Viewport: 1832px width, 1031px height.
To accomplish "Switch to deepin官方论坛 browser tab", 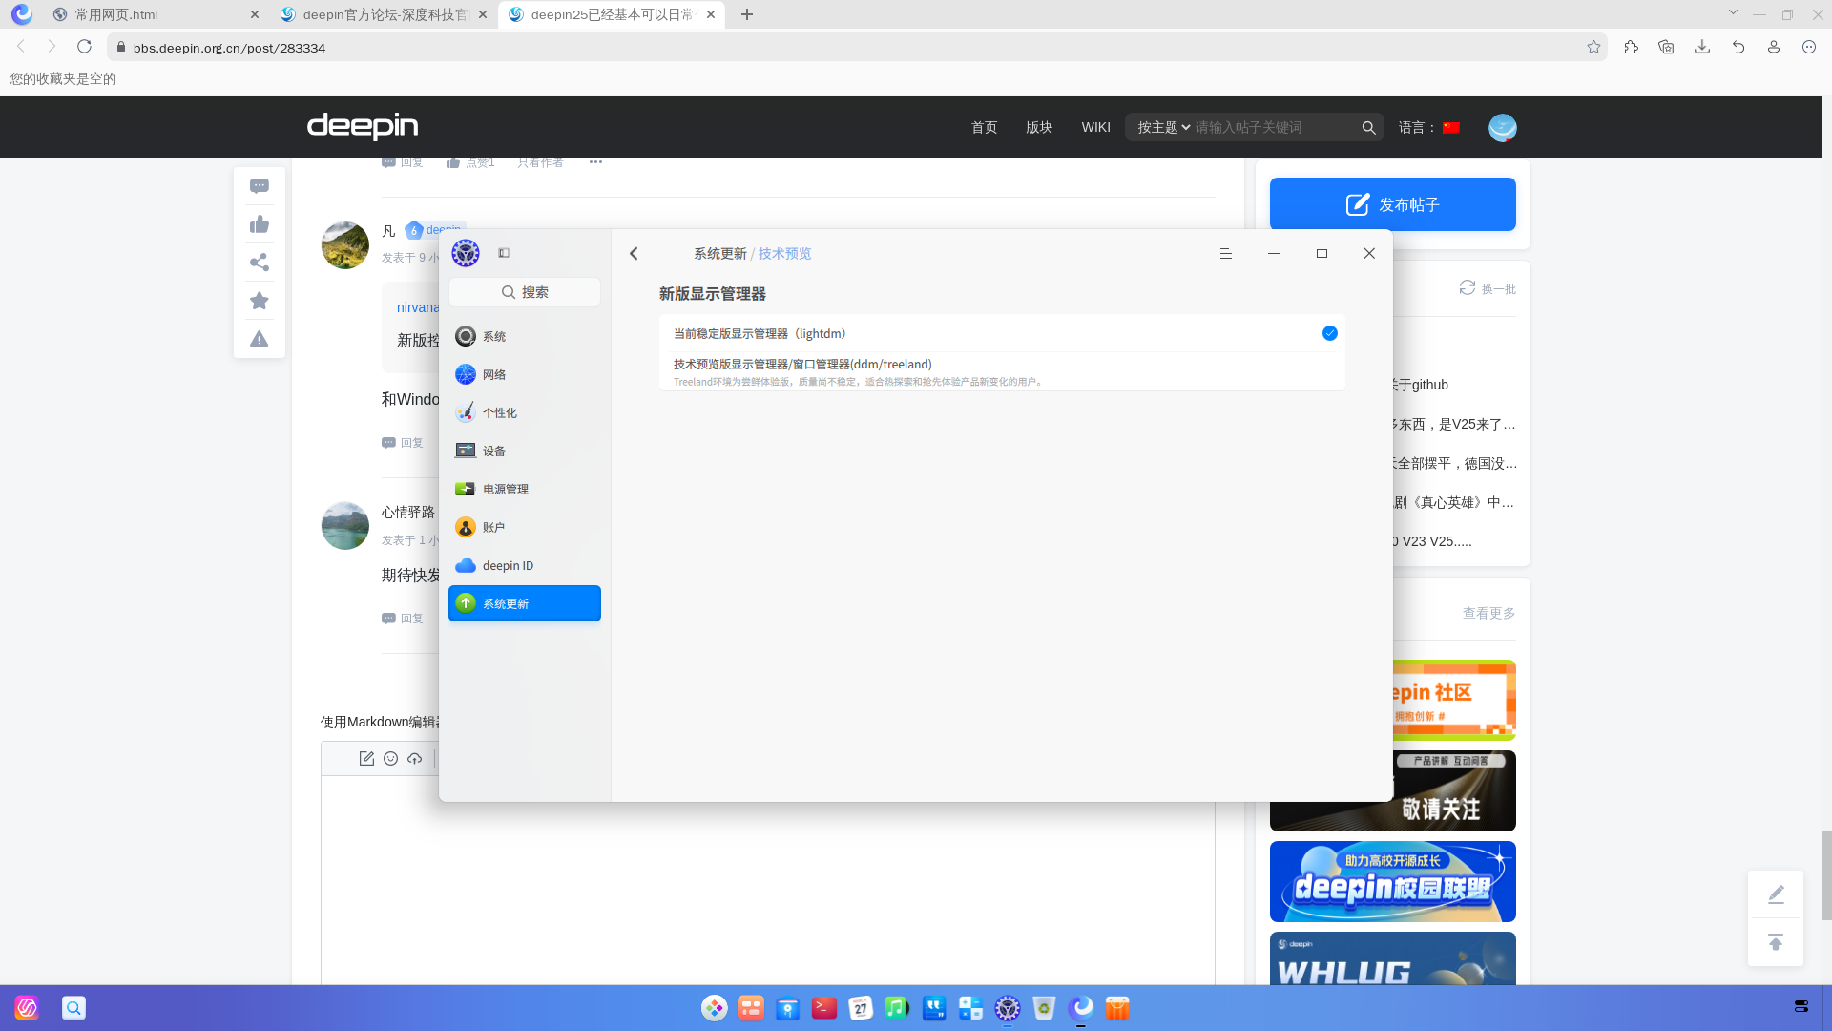I will (x=382, y=14).
